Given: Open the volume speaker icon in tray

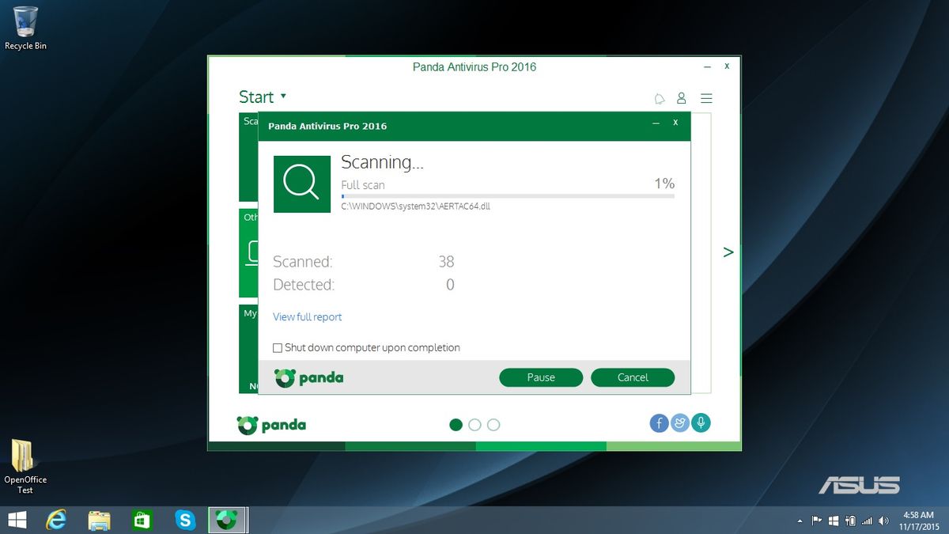Looking at the screenshot, I should (883, 521).
